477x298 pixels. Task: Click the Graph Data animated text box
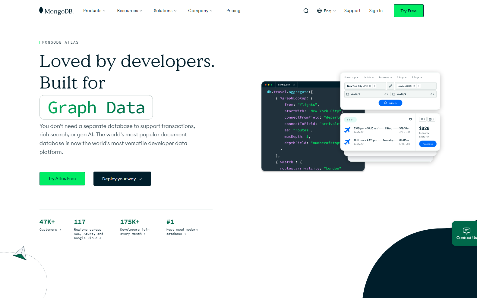point(96,107)
